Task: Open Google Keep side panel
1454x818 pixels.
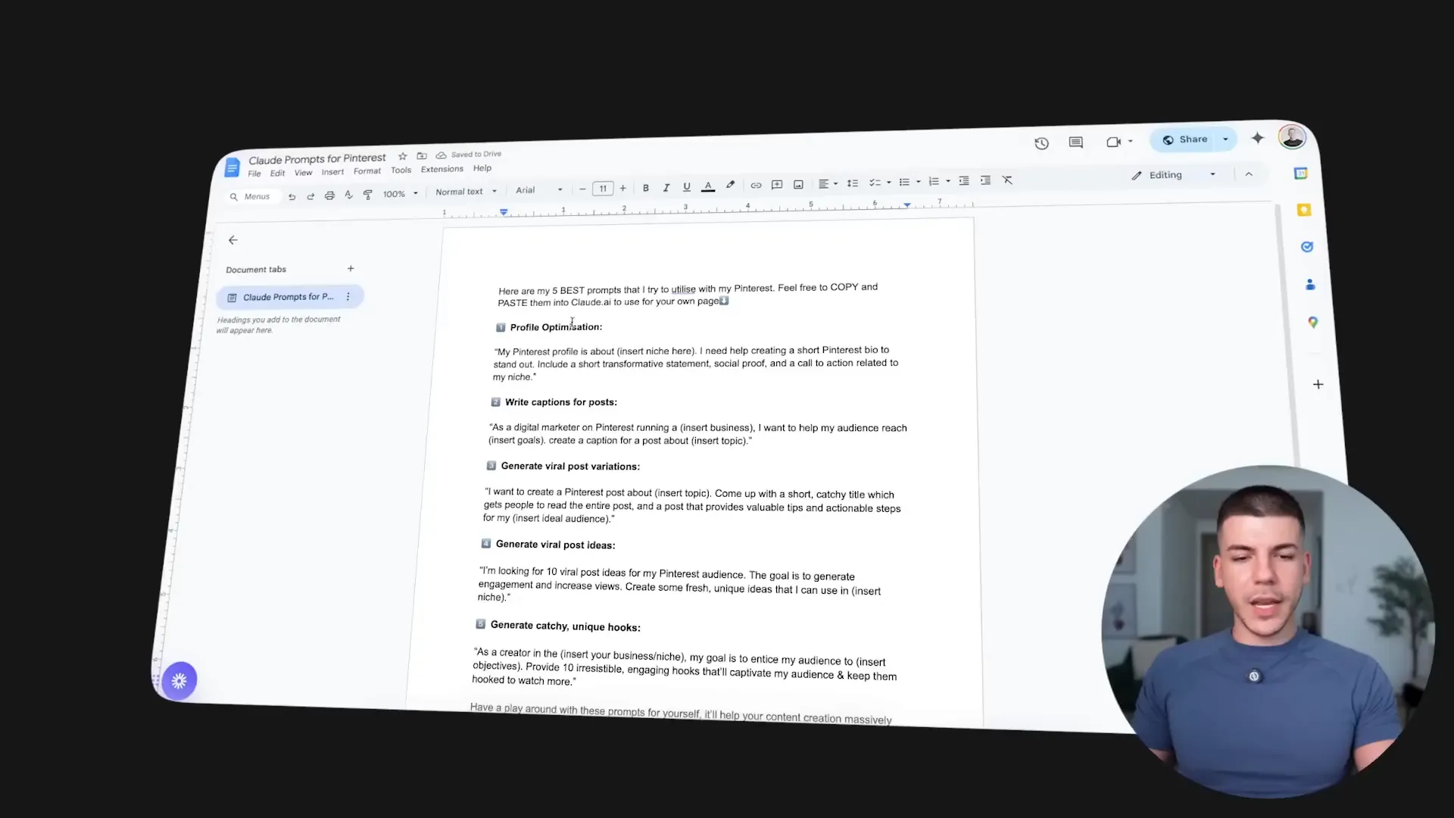Action: (x=1304, y=210)
